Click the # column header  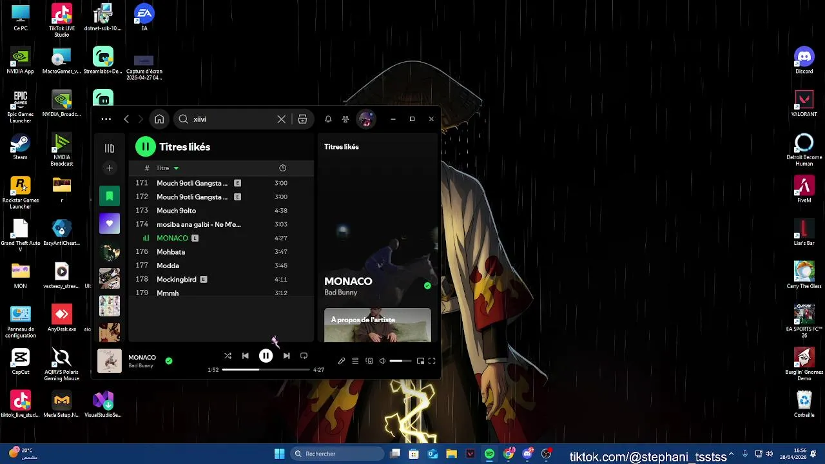click(x=147, y=168)
